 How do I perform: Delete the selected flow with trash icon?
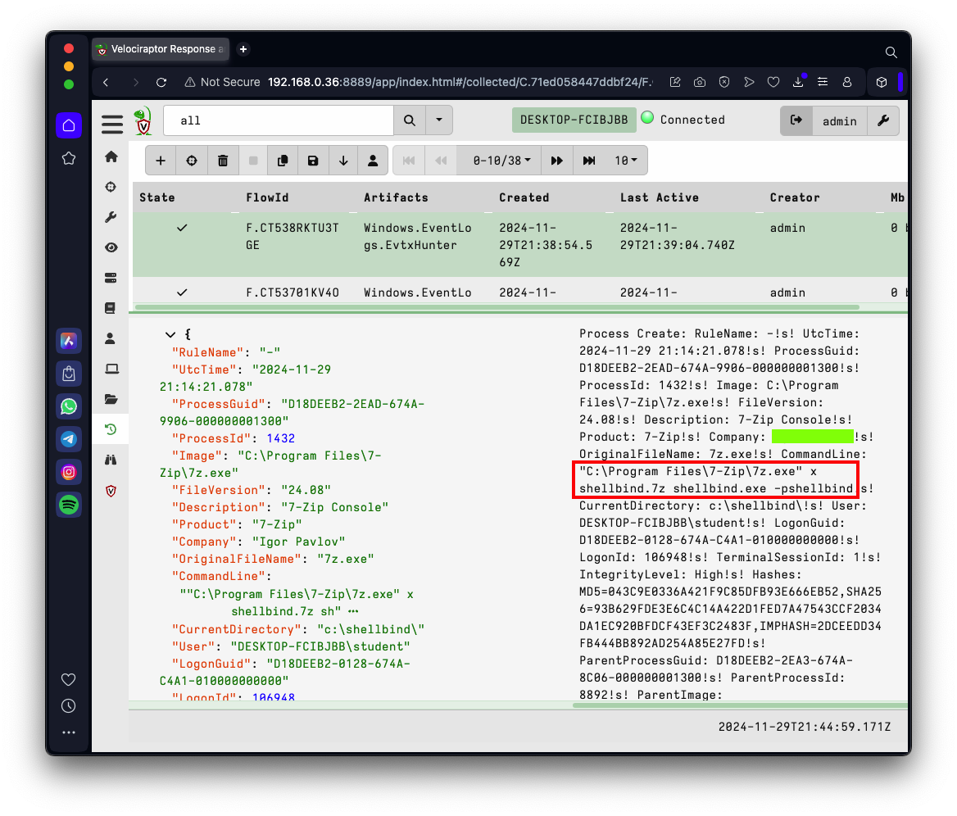click(222, 161)
